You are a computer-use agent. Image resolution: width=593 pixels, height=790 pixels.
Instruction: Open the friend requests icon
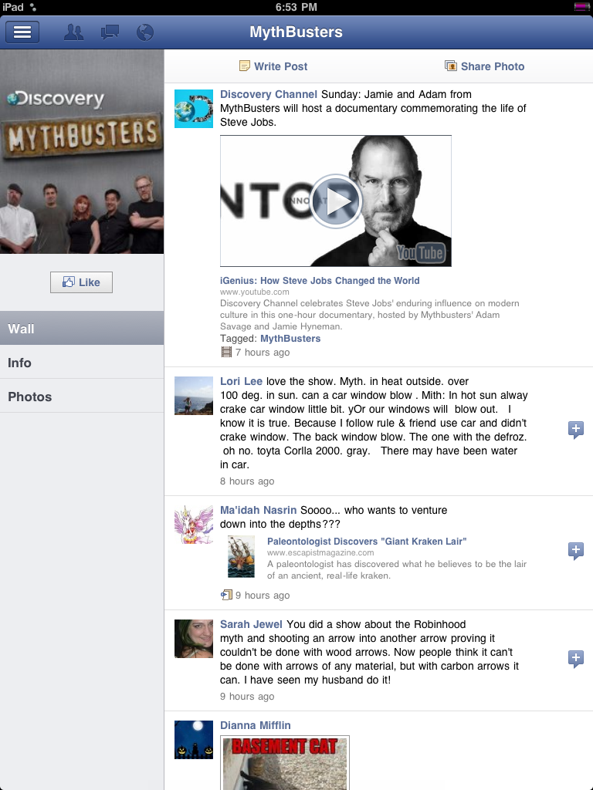(x=73, y=32)
